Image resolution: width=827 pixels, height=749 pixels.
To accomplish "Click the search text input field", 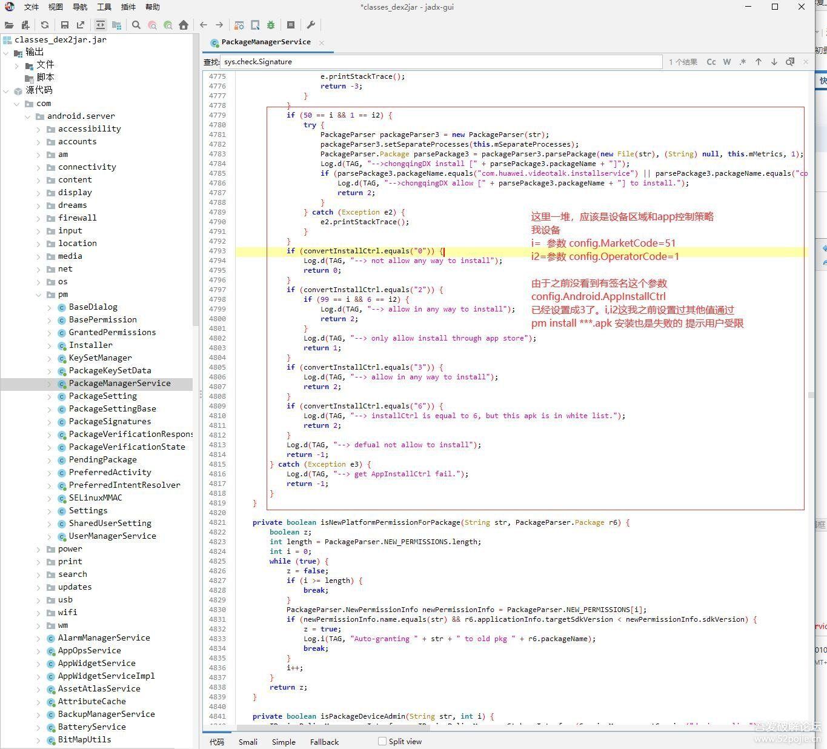I will click(441, 62).
